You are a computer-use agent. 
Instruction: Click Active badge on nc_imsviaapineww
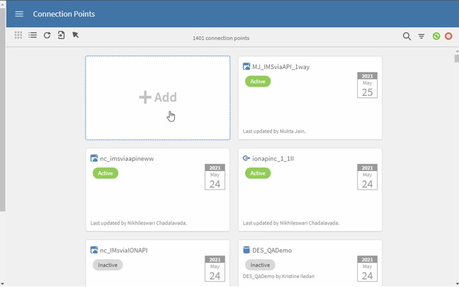point(105,173)
